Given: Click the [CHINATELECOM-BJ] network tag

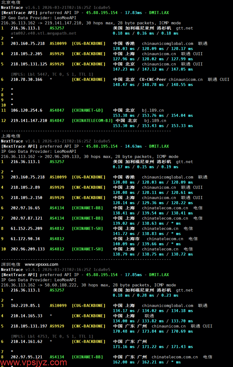Looking at the screenshot, I should point(92,121).
